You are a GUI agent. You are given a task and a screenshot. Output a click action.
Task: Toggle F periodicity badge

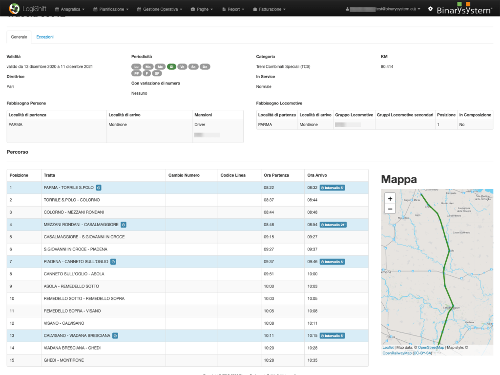pyautogui.click(x=146, y=73)
